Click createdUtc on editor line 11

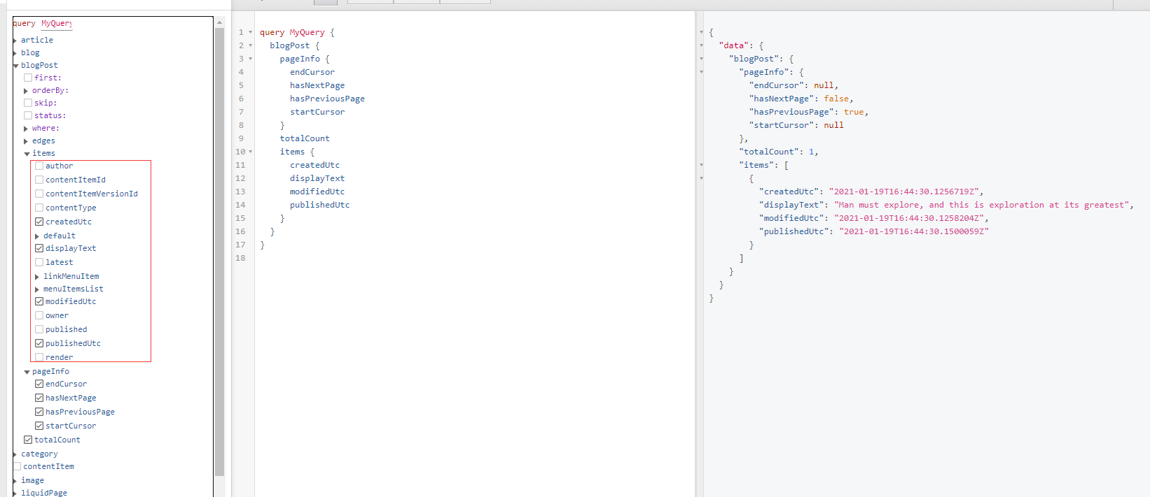coord(314,165)
